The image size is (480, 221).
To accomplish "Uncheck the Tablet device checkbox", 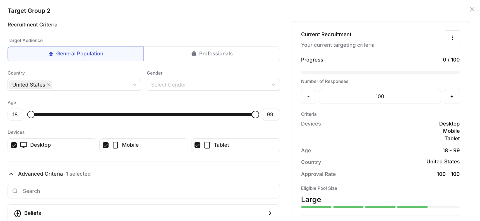I will [198, 145].
